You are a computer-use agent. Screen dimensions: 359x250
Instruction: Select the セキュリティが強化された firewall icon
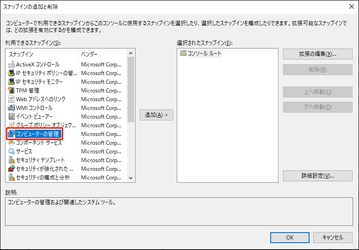point(11,169)
